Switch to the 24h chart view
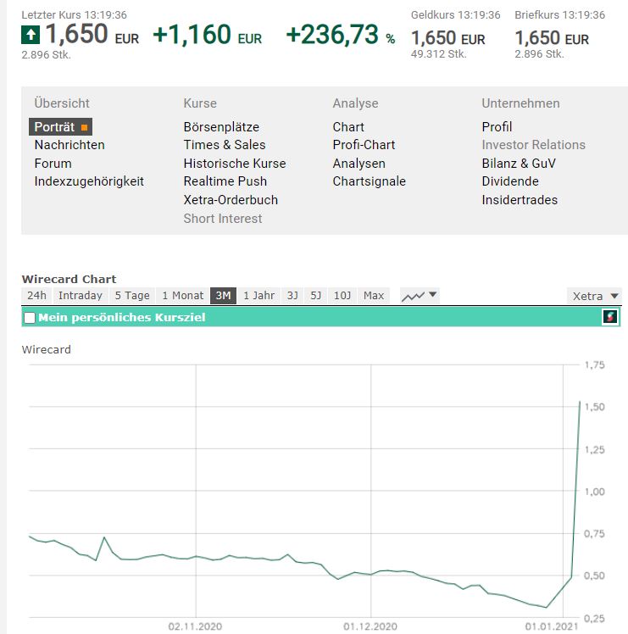The height and width of the screenshot is (634, 628). pos(36,296)
